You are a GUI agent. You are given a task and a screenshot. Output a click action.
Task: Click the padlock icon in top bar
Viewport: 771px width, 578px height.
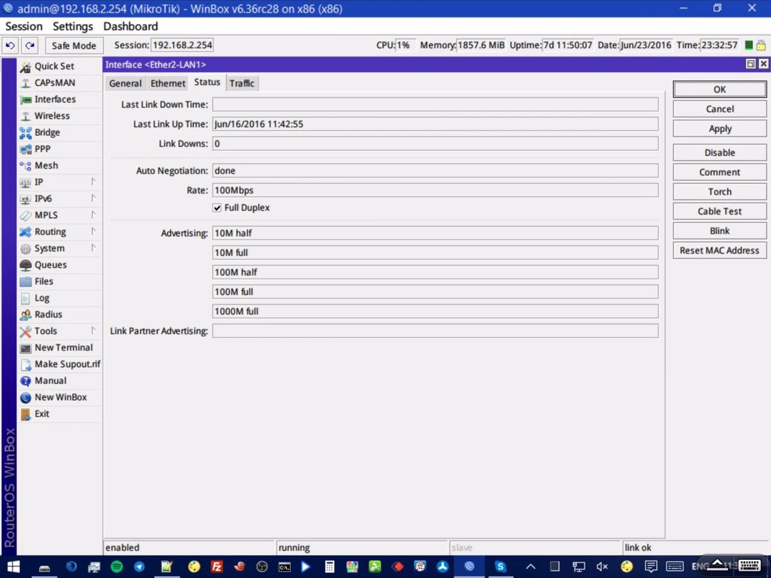pos(761,45)
